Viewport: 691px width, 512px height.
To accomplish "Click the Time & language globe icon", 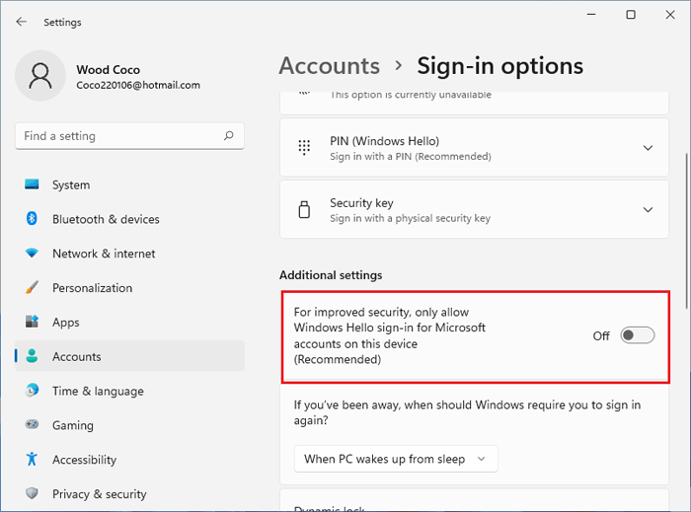I will point(32,391).
